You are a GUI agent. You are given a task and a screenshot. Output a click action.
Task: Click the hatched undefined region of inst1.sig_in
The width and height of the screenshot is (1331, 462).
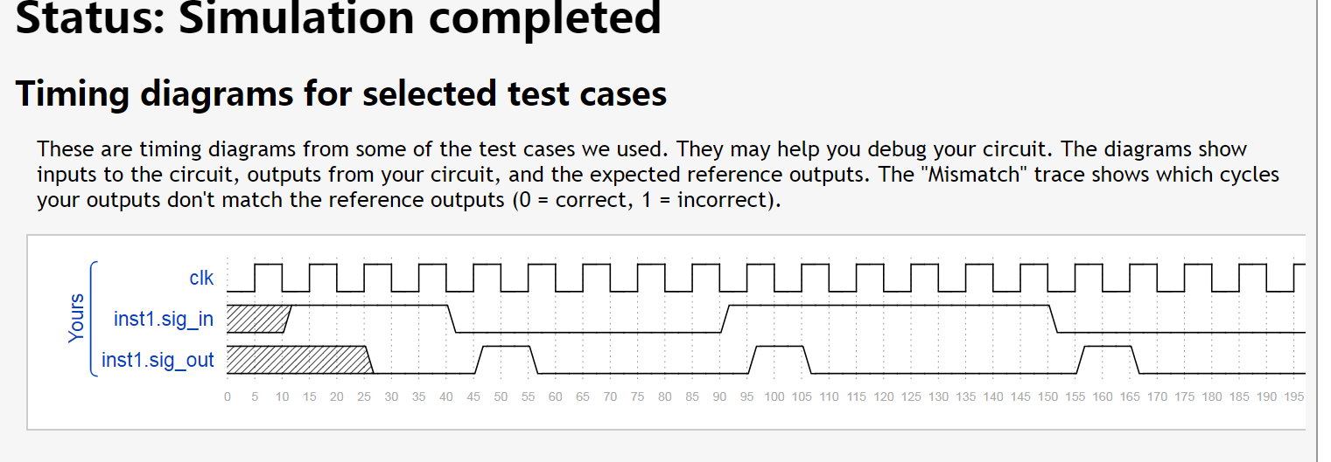(x=257, y=320)
